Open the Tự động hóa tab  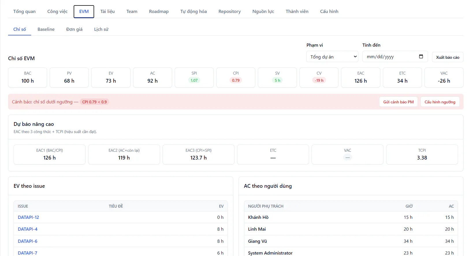pyautogui.click(x=193, y=12)
